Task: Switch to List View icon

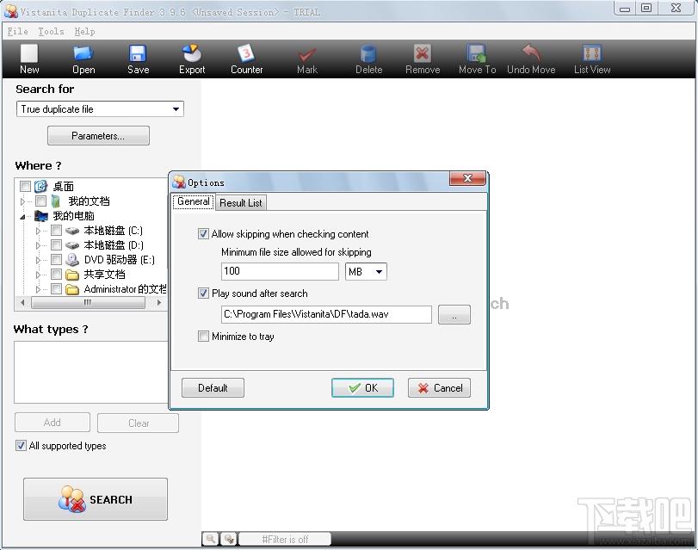Action: point(592,53)
